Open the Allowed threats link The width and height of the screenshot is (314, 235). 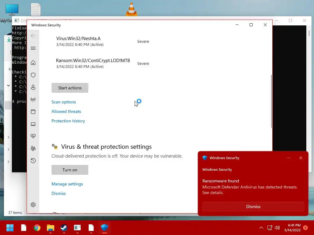(66, 111)
